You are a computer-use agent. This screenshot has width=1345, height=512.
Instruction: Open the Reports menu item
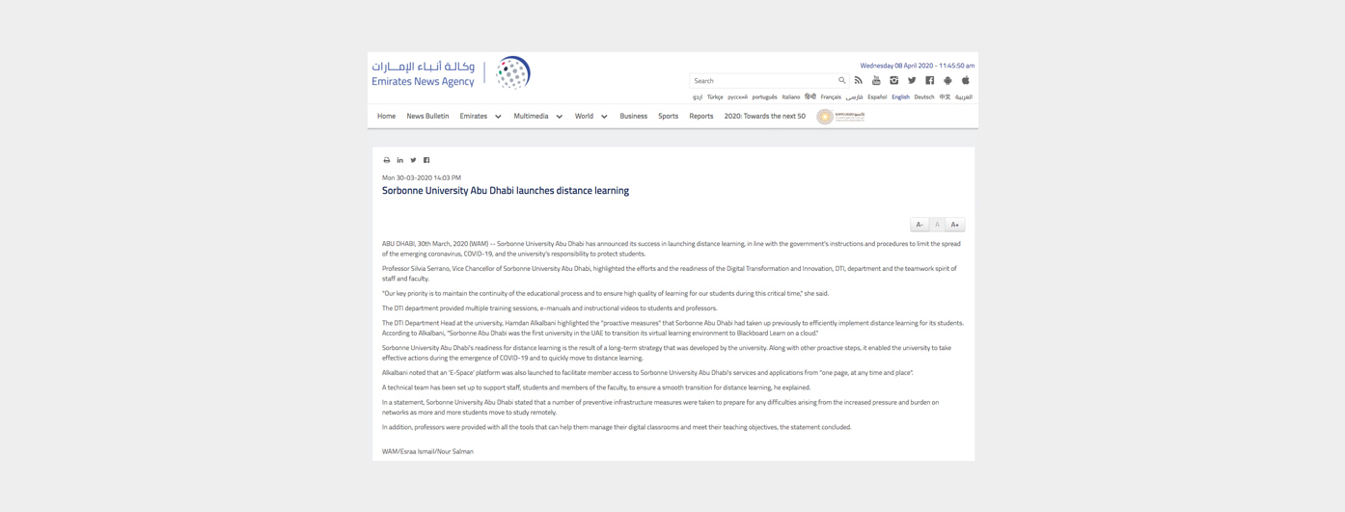click(701, 116)
